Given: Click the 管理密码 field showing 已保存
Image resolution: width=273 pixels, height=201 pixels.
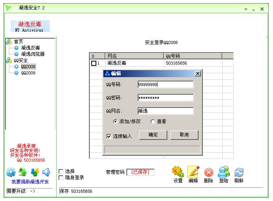Looking at the screenshot, I should click(140, 172).
